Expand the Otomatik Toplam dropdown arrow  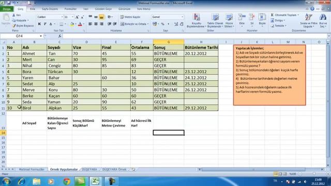coord(298,15)
